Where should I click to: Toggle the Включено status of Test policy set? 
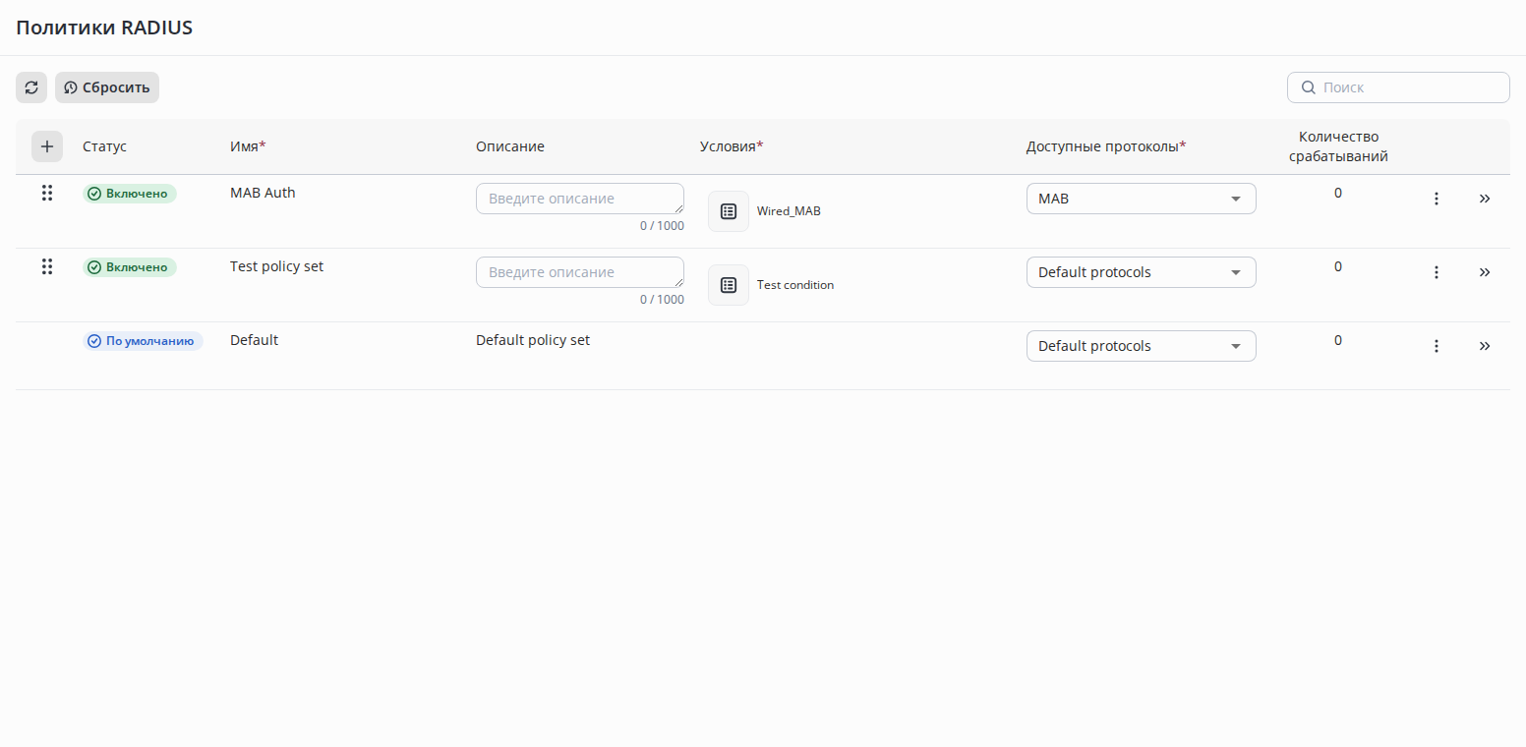pos(130,267)
